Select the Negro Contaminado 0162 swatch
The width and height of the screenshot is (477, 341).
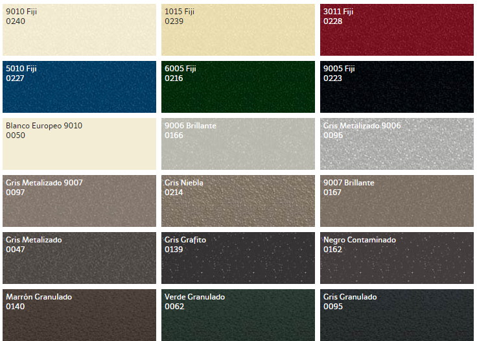(397, 258)
